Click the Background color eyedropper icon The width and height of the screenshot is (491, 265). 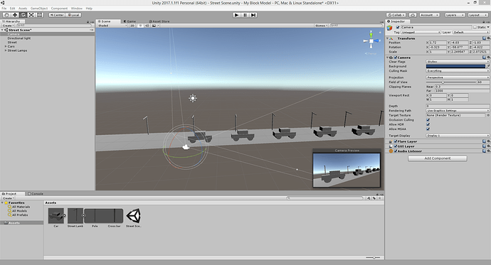coord(487,66)
